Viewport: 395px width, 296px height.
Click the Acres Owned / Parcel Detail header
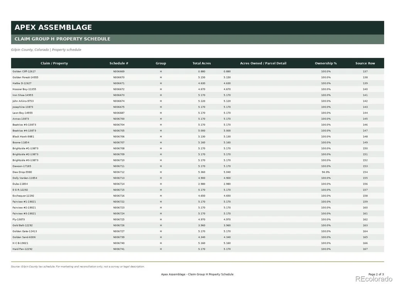(x=263, y=63)
